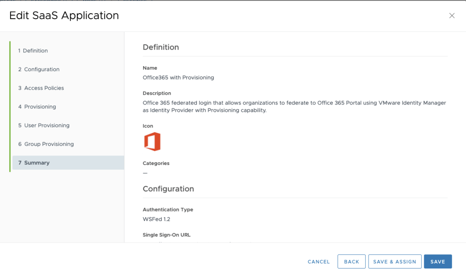Viewport: 466px width, 279px height.
Task: Close the Edit SaaS Application dialog
Action: click(x=451, y=15)
